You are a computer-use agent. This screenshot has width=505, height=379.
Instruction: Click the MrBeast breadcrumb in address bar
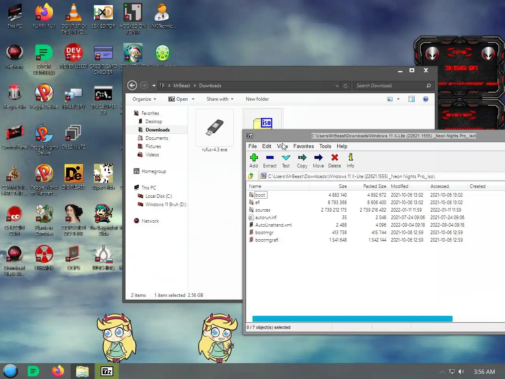(181, 86)
